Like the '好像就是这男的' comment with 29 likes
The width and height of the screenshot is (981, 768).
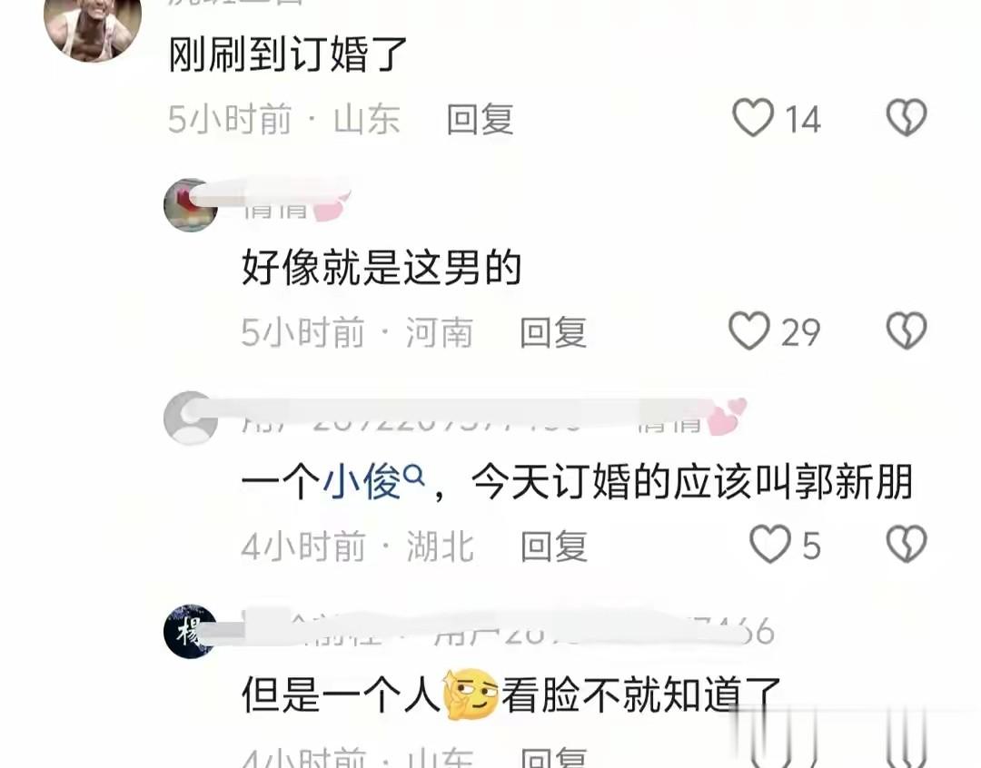coord(748,330)
